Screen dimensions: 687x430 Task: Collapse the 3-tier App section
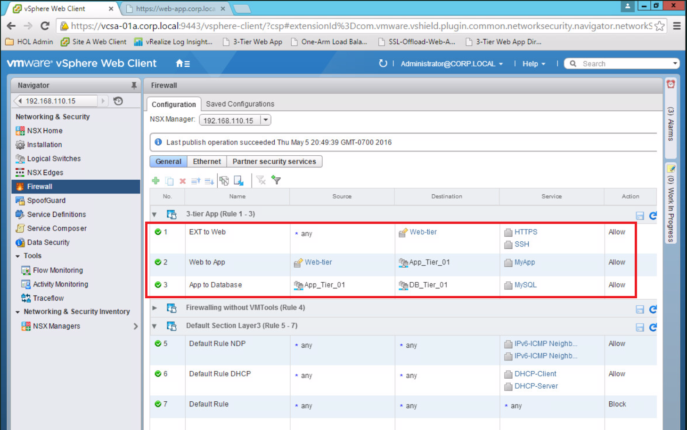pyautogui.click(x=154, y=215)
